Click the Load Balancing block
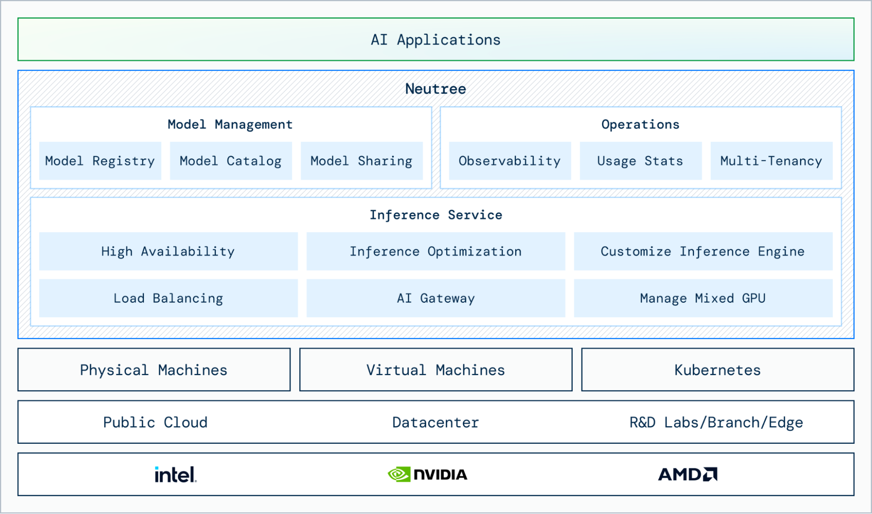872x514 pixels. click(x=168, y=298)
